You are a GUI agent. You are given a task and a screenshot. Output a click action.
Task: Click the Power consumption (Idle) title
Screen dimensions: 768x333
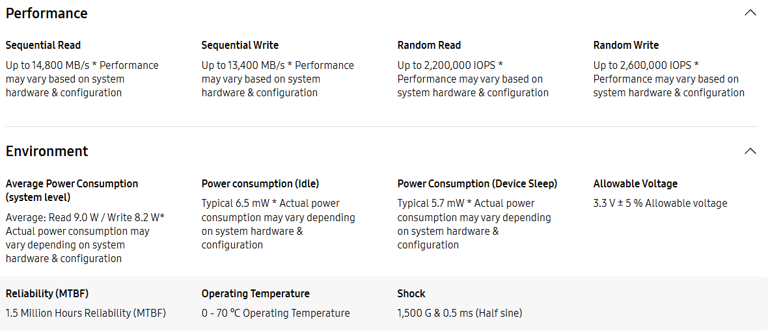point(260,183)
